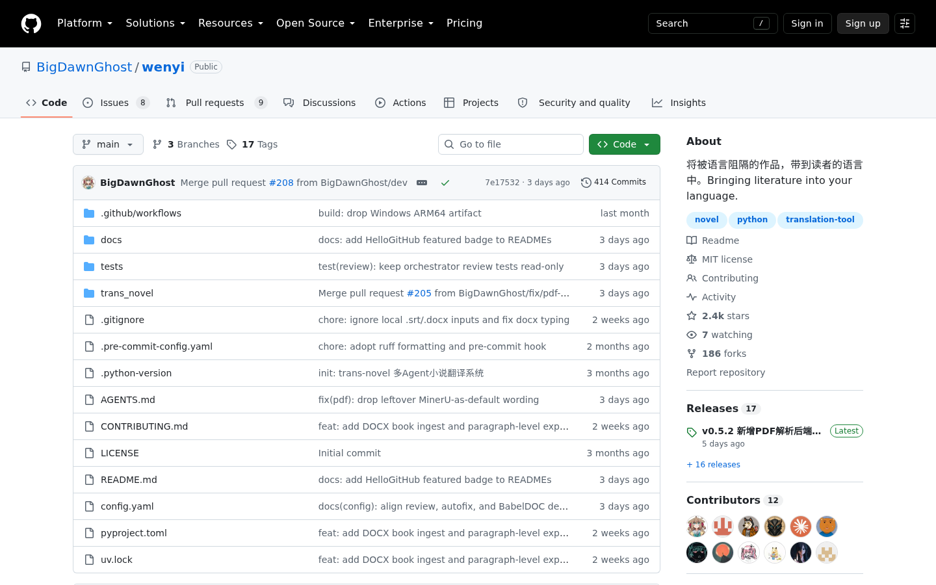The image size is (936, 585).
Task: Click the pulse icon beside Activity
Action: (x=692, y=297)
